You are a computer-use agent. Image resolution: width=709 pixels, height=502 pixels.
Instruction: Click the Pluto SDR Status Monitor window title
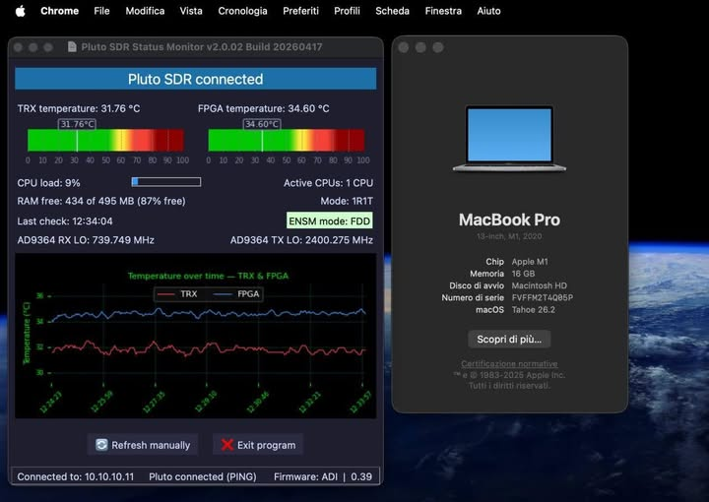click(x=202, y=47)
